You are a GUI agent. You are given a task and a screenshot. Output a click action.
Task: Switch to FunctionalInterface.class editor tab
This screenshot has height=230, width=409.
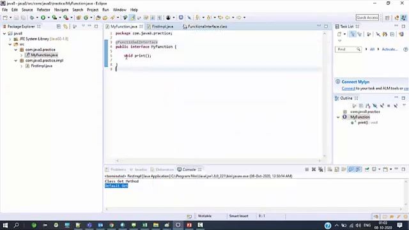[x=205, y=27]
